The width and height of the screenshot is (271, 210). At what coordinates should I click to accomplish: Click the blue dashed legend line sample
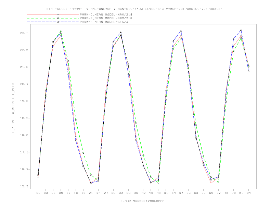[53, 22]
